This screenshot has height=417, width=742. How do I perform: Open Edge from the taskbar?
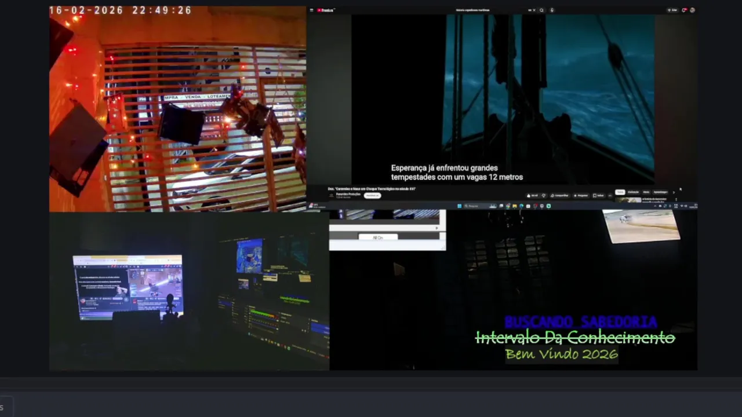521,206
